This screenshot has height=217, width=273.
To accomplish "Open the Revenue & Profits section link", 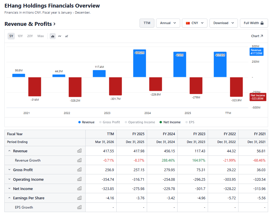I will coord(30,24).
